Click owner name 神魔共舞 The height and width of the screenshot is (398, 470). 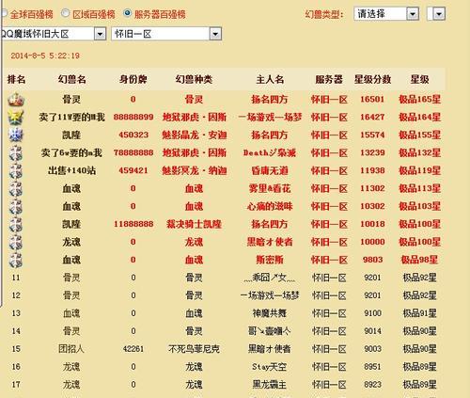pyautogui.click(x=270, y=313)
